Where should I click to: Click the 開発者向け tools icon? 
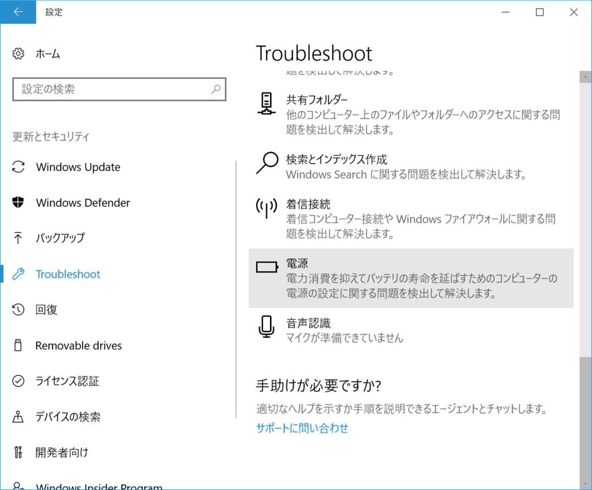(x=18, y=452)
